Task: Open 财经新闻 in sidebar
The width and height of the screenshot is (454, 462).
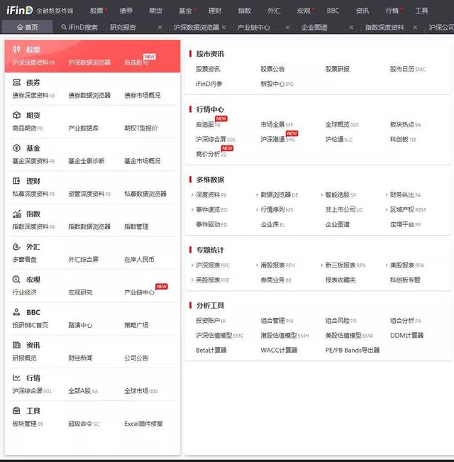Action: pyautogui.click(x=80, y=358)
